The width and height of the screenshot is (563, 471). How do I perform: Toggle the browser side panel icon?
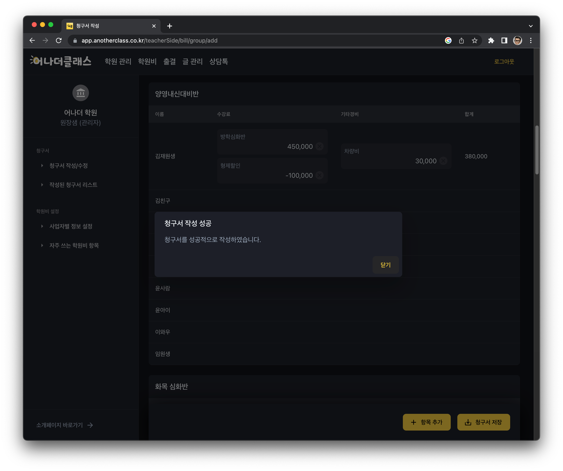[x=504, y=41]
